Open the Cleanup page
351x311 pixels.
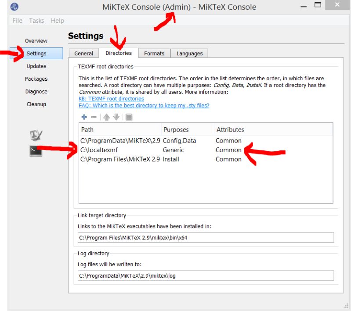[36, 104]
